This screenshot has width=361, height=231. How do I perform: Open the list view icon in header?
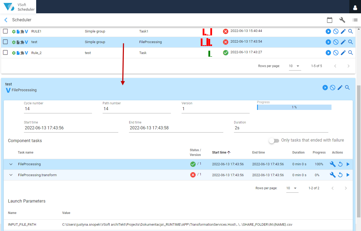355,20
